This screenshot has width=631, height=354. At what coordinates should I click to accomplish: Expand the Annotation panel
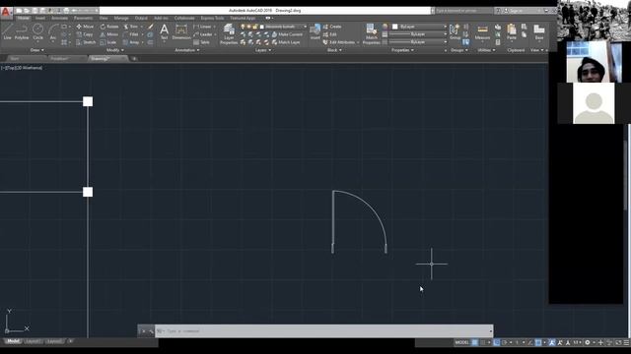tap(187, 50)
